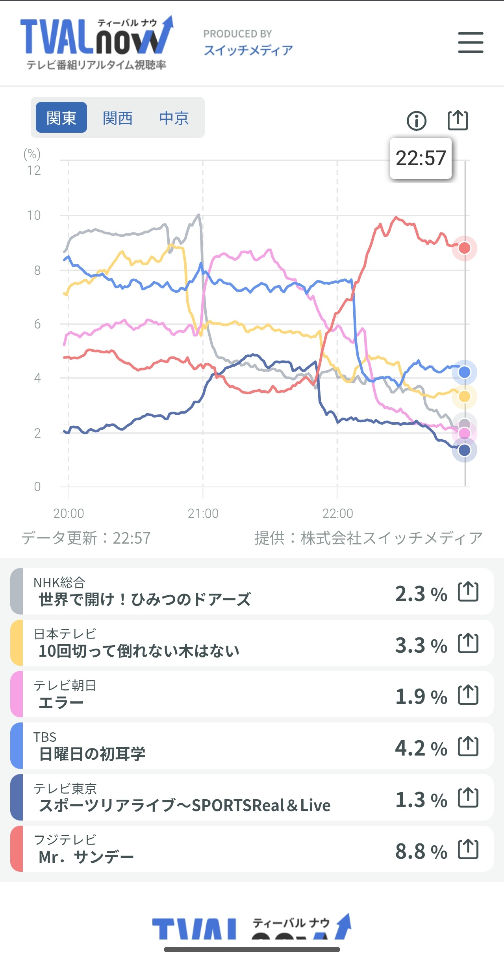Click the yellow 日本テレビ data point

(465, 397)
